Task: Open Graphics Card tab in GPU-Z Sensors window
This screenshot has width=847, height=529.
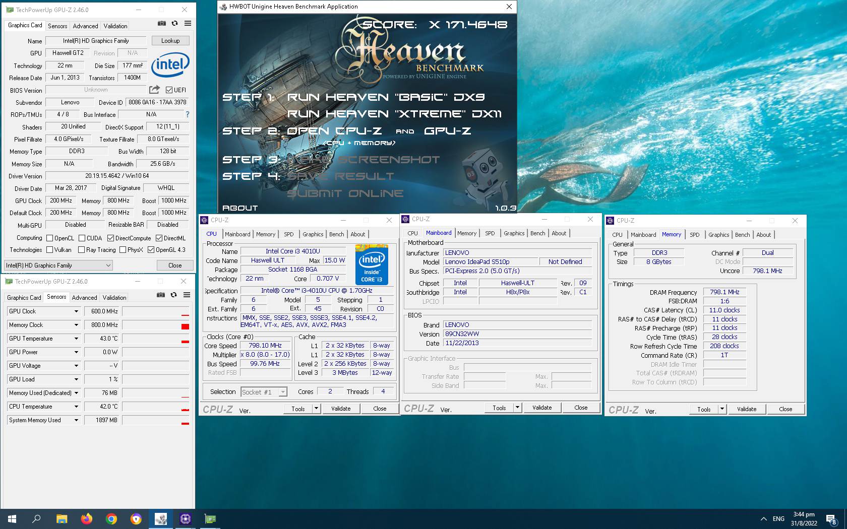Action: click(x=24, y=298)
